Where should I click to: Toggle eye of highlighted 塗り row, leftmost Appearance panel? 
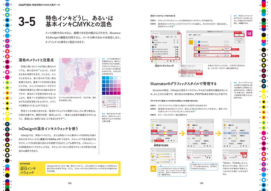[x=152, y=133]
